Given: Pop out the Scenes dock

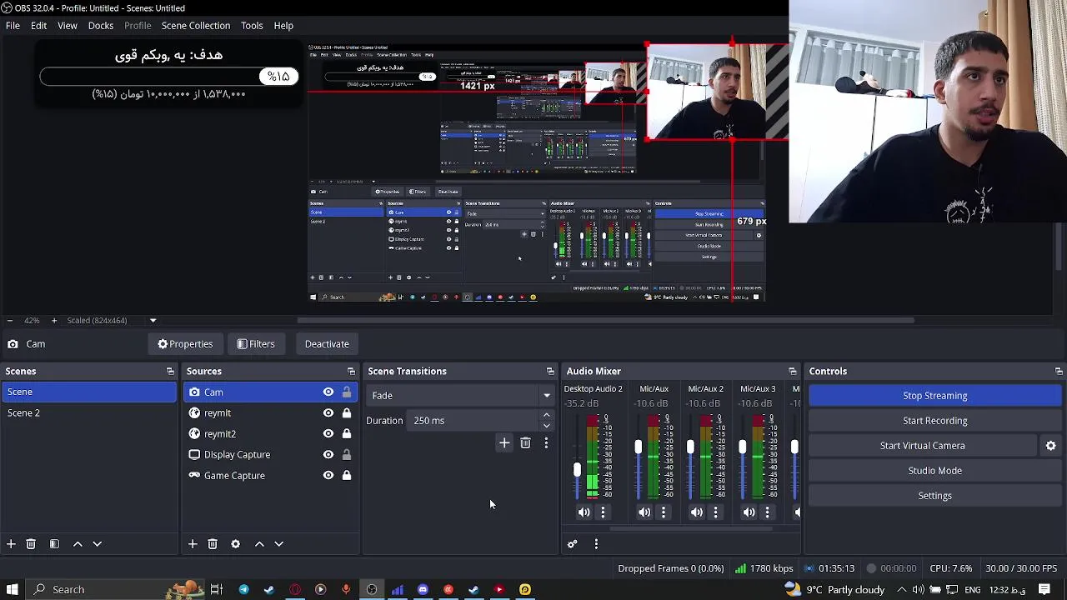Looking at the screenshot, I should pos(170,372).
